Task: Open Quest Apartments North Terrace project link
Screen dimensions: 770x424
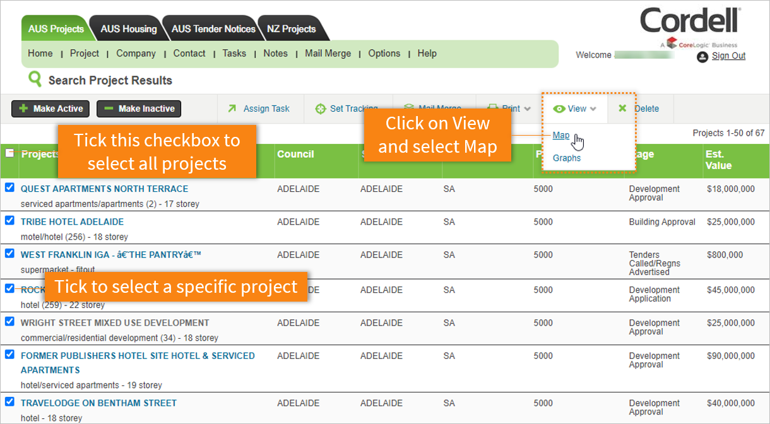Action: point(104,189)
